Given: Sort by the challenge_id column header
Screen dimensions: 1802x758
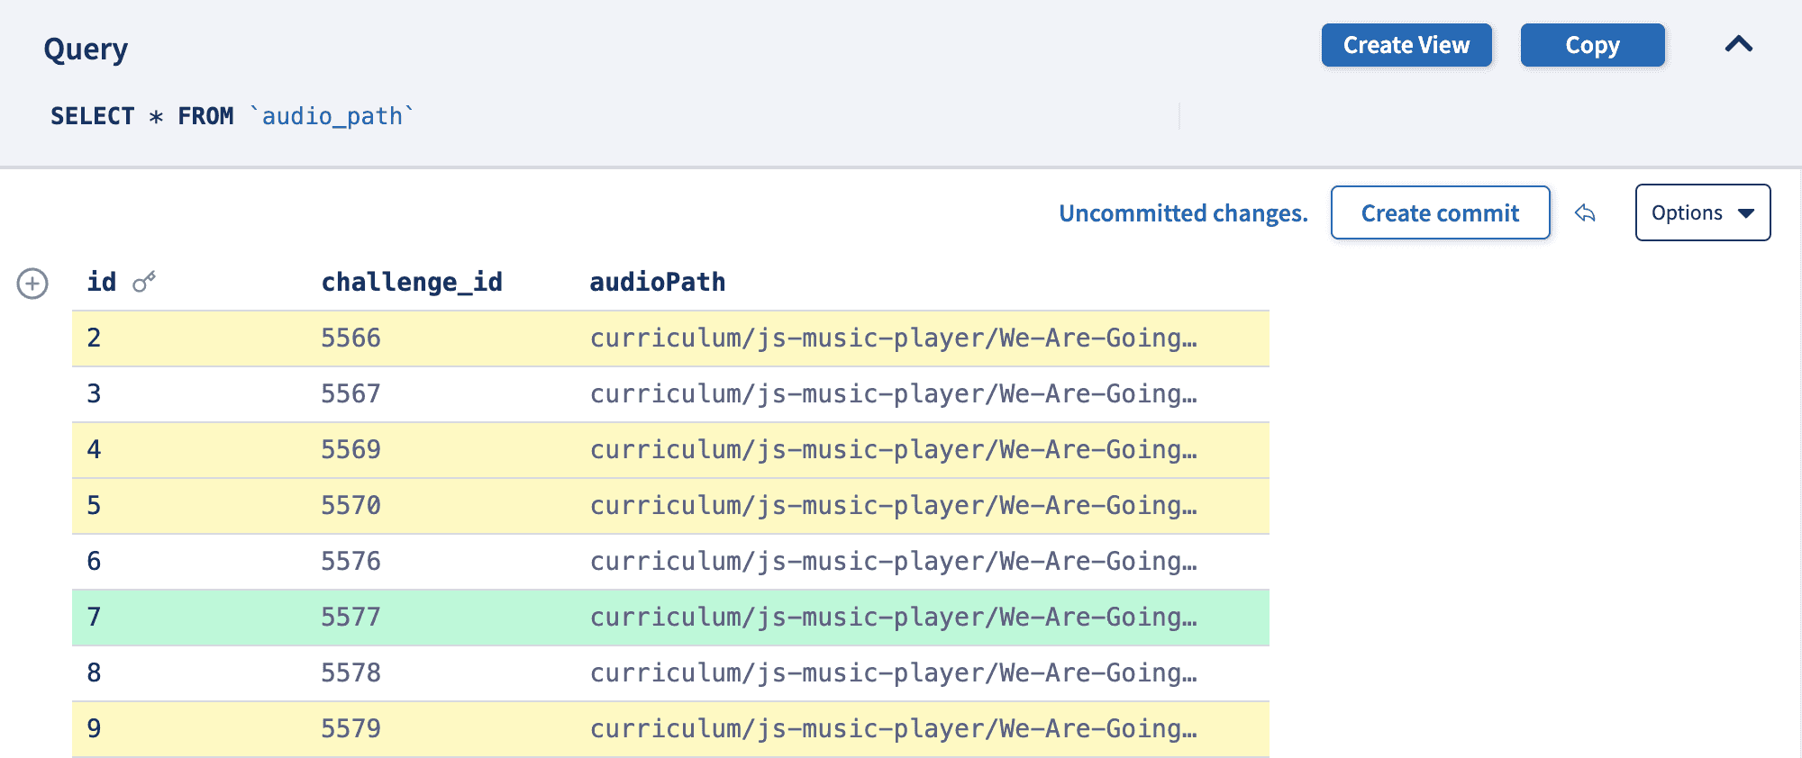Looking at the screenshot, I should 412,283.
